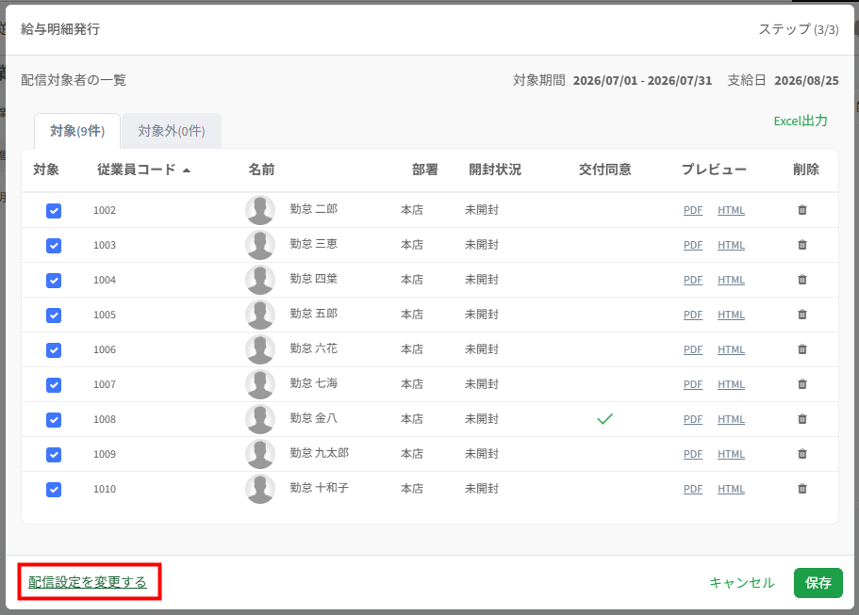Screen dimensions: 859x615
Task: Delete employee 1002 row with trash icon
Action: (802, 210)
